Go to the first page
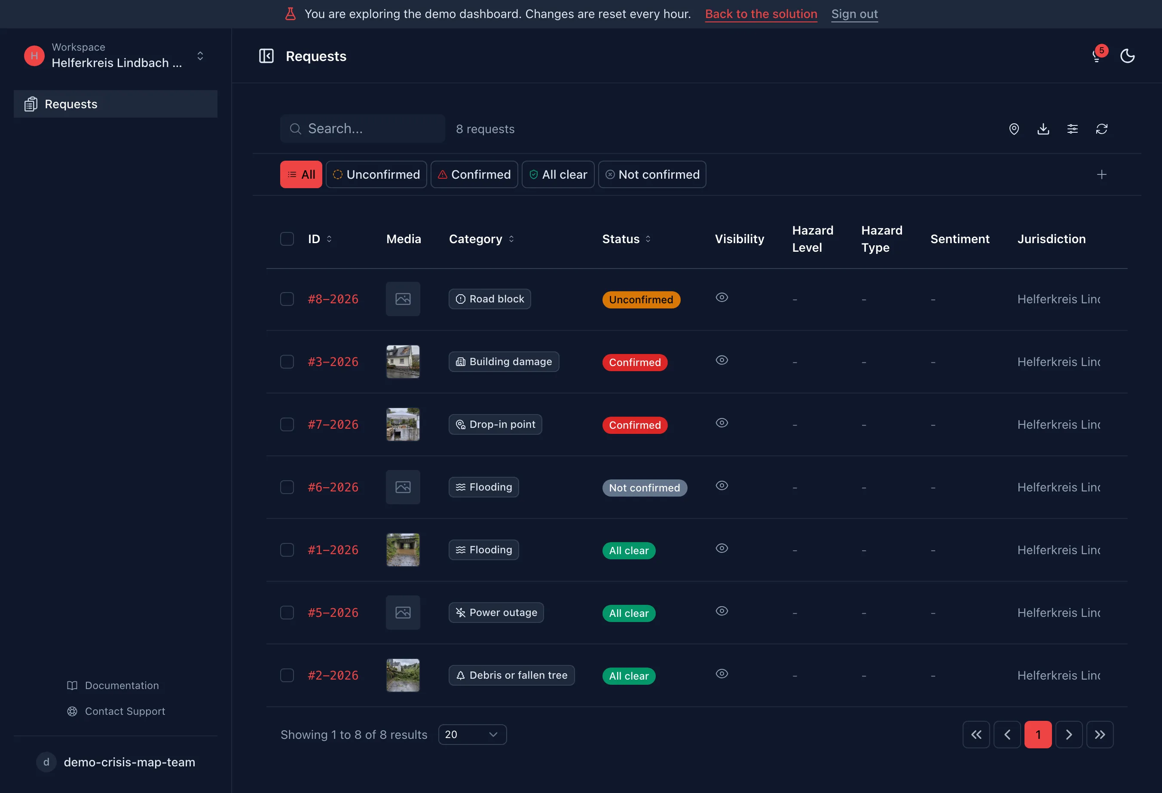Viewport: 1162px width, 793px height. [x=976, y=735]
